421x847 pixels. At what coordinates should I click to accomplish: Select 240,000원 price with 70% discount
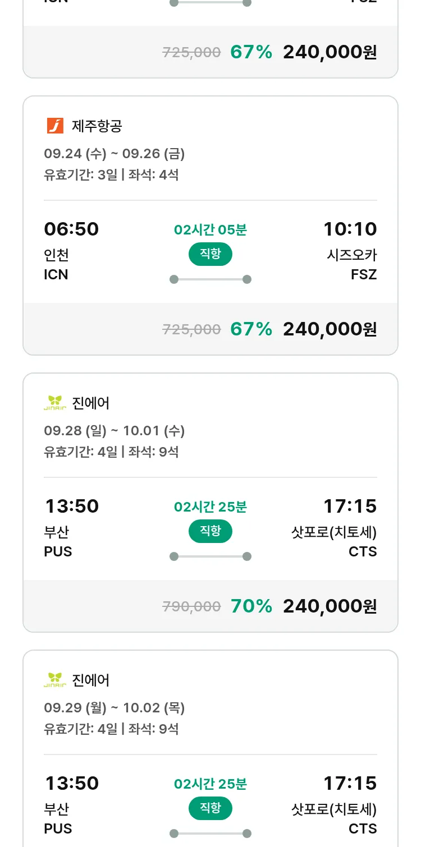coord(330,606)
